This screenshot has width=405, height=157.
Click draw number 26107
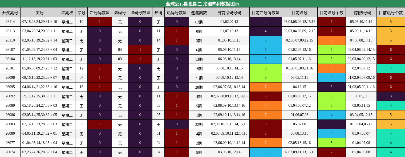coord(10,50)
